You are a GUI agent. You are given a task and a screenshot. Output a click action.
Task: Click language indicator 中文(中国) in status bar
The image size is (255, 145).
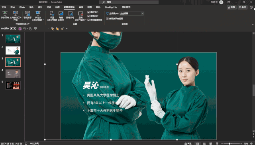pos(35,143)
